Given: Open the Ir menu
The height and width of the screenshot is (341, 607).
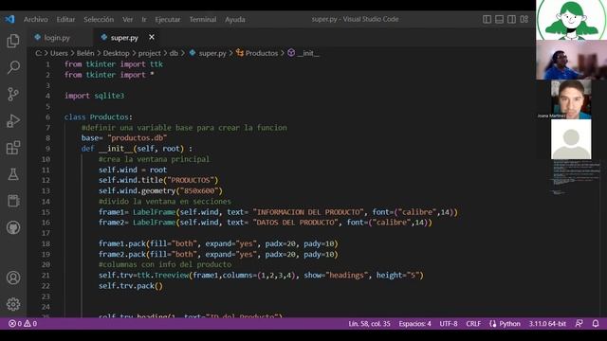Looking at the screenshot, I should 144,19.
